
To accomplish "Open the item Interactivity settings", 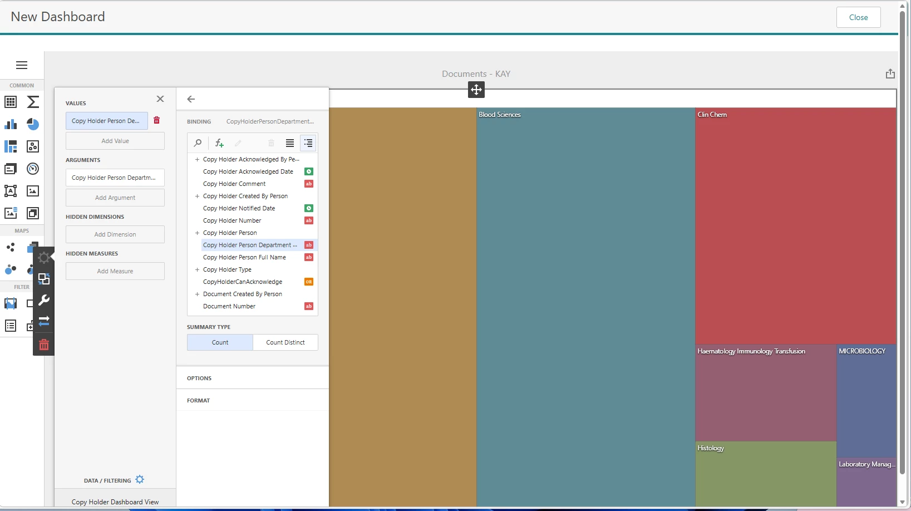I will click(44, 279).
